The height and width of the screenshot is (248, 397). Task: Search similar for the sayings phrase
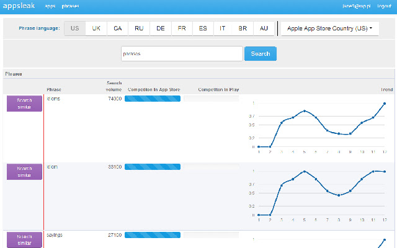[x=24, y=240]
